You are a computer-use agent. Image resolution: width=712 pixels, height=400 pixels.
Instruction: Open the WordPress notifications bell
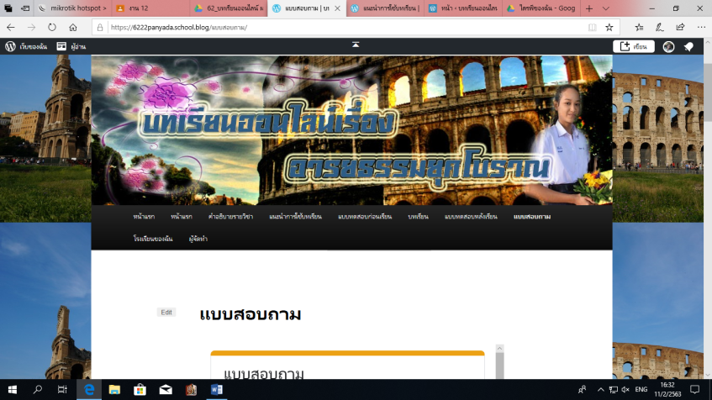[x=688, y=47]
